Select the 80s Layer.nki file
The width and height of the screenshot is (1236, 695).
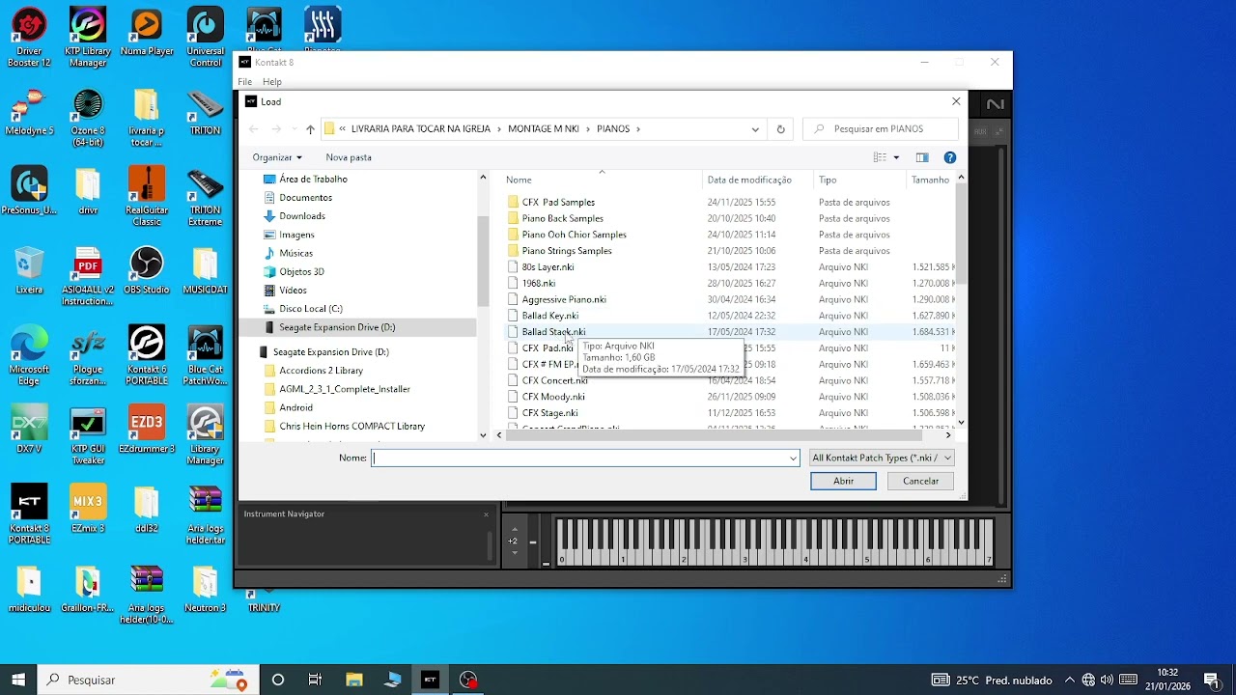[x=548, y=267]
